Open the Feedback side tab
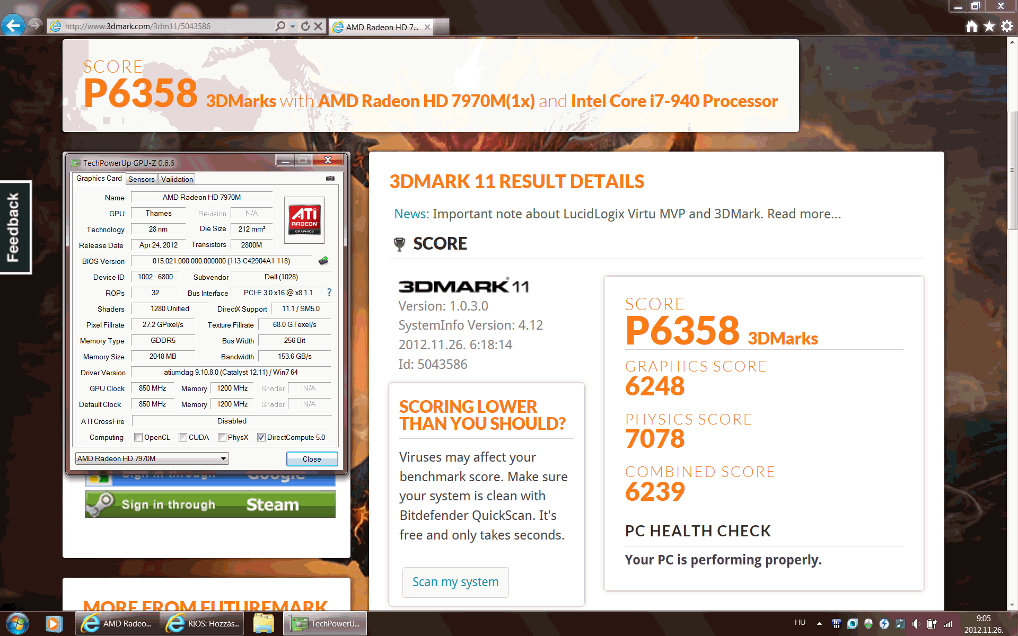The height and width of the screenshot is (636, 1018). [15, 227]
